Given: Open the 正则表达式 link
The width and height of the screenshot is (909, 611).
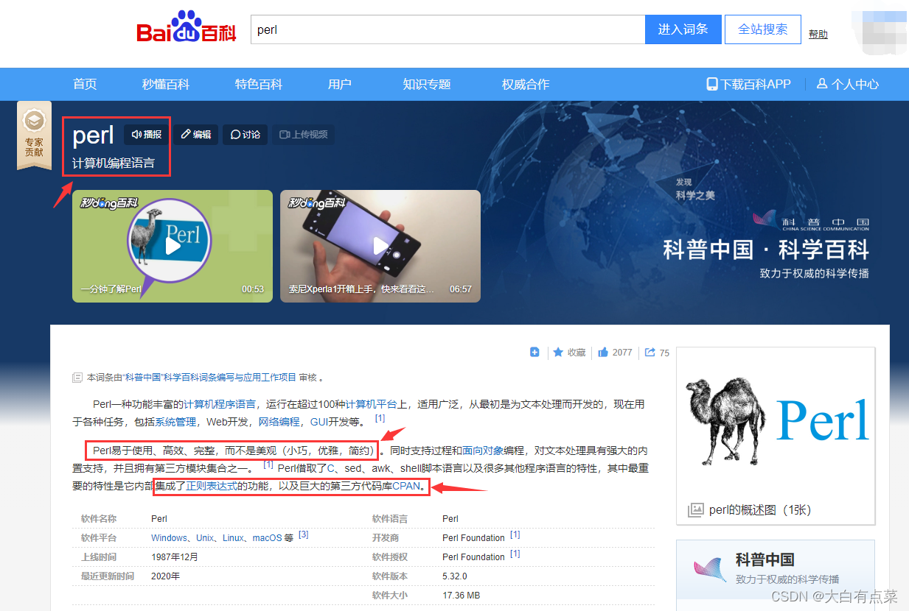Looking at the screenshot, I should pyautogui.click(x=212, y=486).
